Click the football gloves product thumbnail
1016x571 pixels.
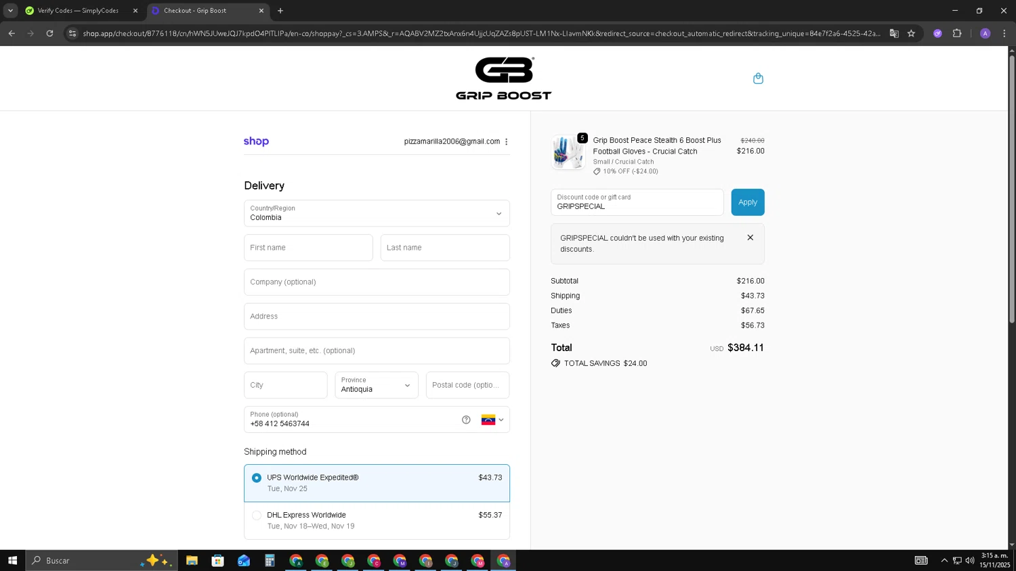(x=568, y=152)
